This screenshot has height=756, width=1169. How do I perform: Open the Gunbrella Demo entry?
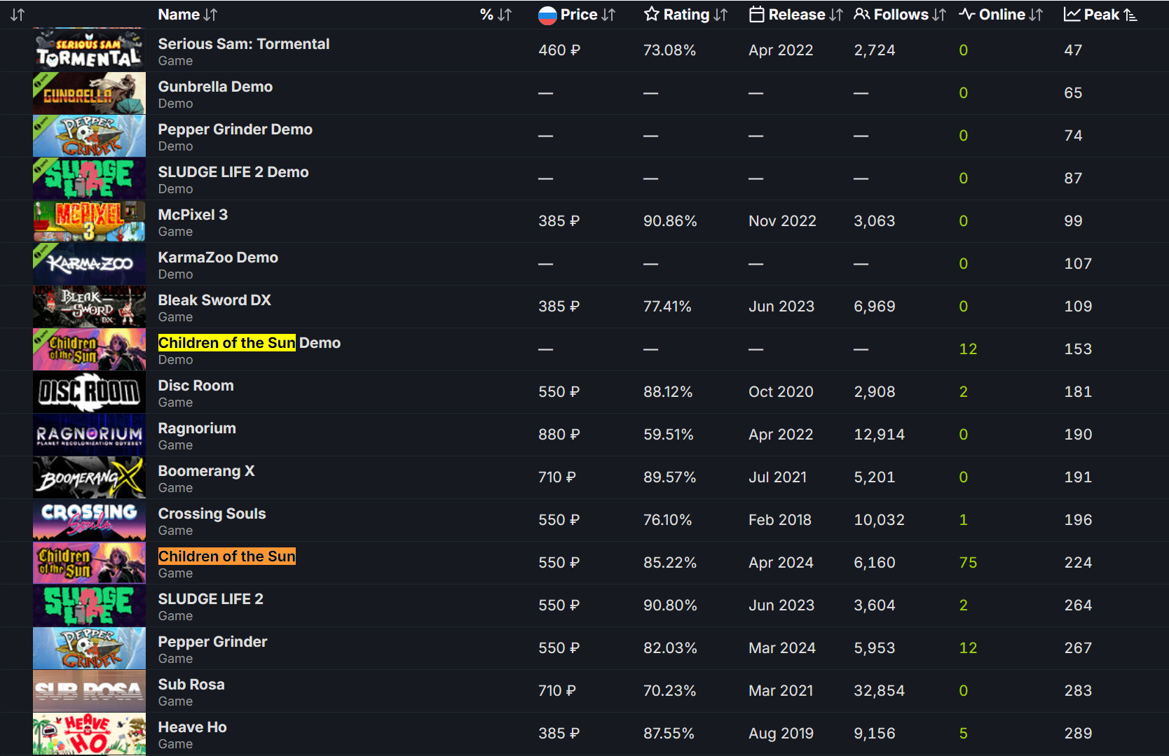pos(214,87)
